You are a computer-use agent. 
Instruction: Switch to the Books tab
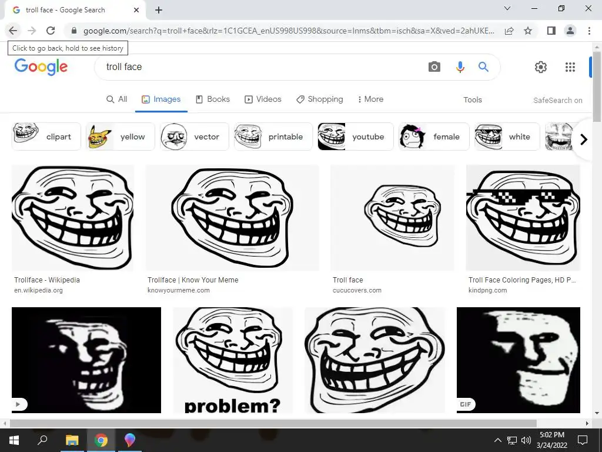[x=213, y=99]
